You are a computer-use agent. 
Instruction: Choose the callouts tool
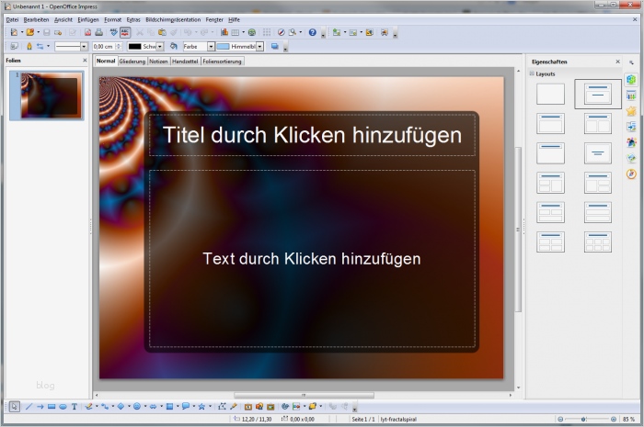(x=185, y=407)
